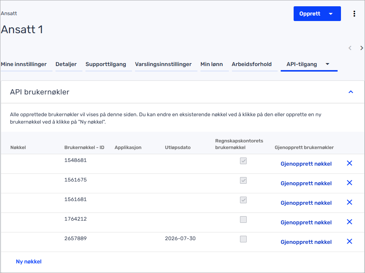This screenshot has height=273, width=365.
Task: Open the Opprett dropdown arrow
Action: 331,14
